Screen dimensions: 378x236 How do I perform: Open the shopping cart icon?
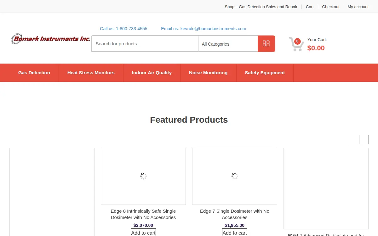coord(296,44)
